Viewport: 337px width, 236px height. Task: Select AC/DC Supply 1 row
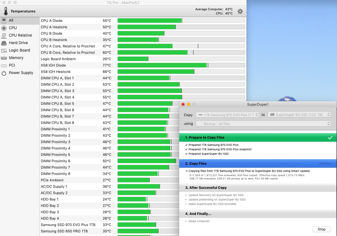110,186
